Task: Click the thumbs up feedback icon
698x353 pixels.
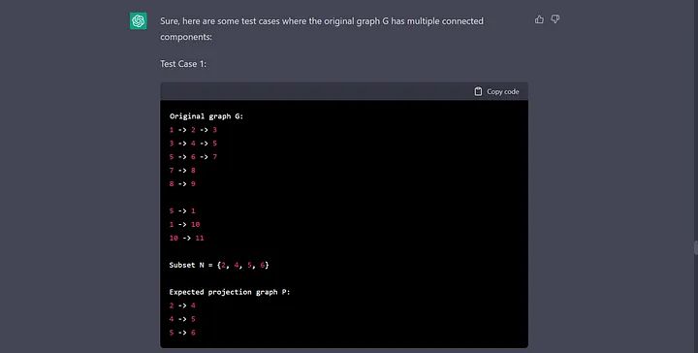Action: tap(539, 19)
